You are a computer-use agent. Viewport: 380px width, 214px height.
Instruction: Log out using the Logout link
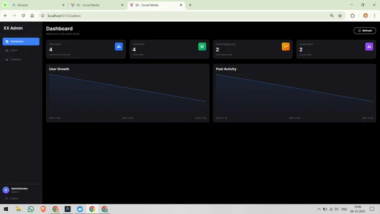click(x=12, y=198)
